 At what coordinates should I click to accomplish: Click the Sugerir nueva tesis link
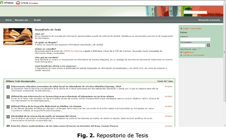click(x=192, y=28)
